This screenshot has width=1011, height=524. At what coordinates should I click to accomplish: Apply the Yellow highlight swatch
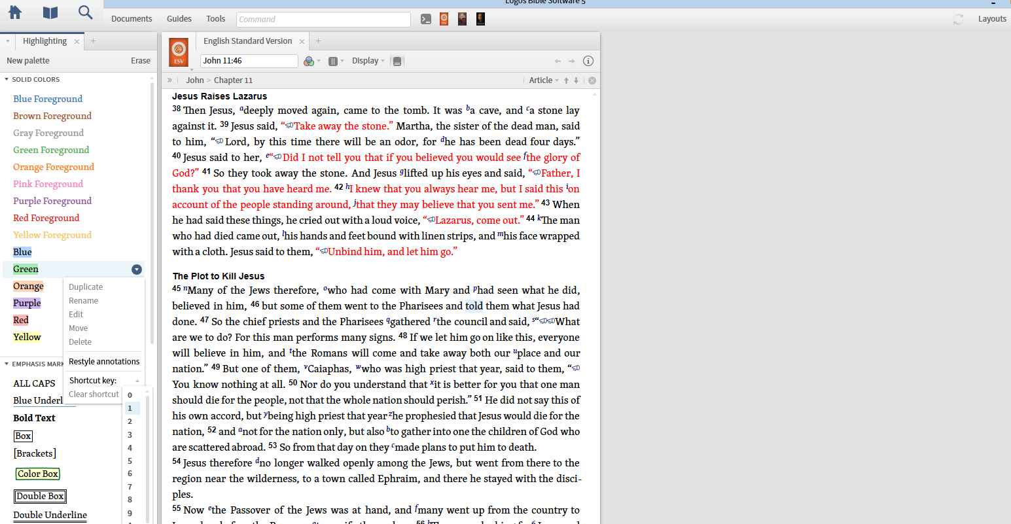[x=27, y=337]
